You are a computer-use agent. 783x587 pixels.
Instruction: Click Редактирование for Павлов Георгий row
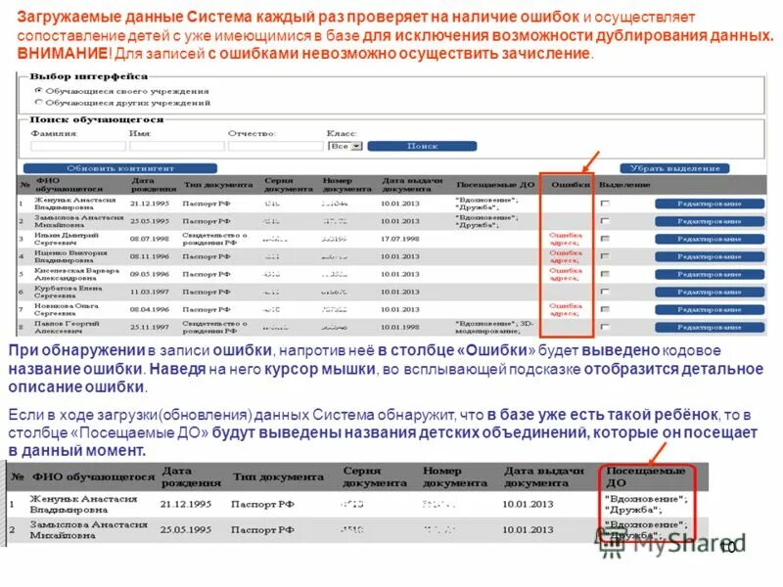710,328
